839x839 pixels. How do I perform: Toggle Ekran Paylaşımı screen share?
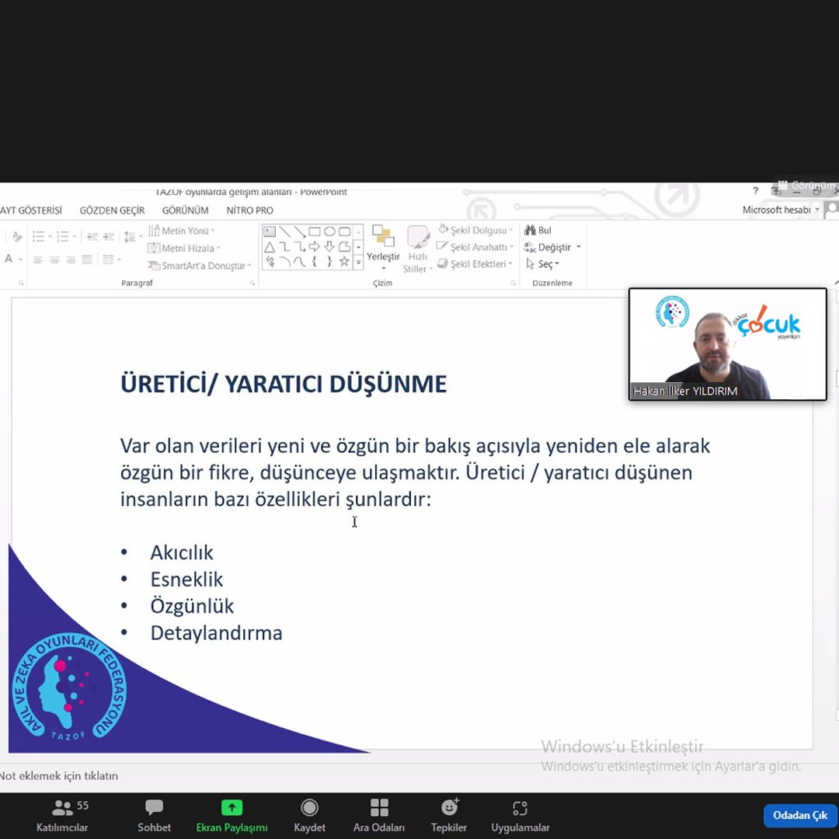232,815
